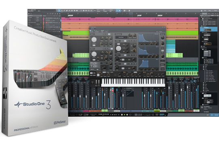
Task: Toggle the Browse button at bottom right
Action: (216, 115)
